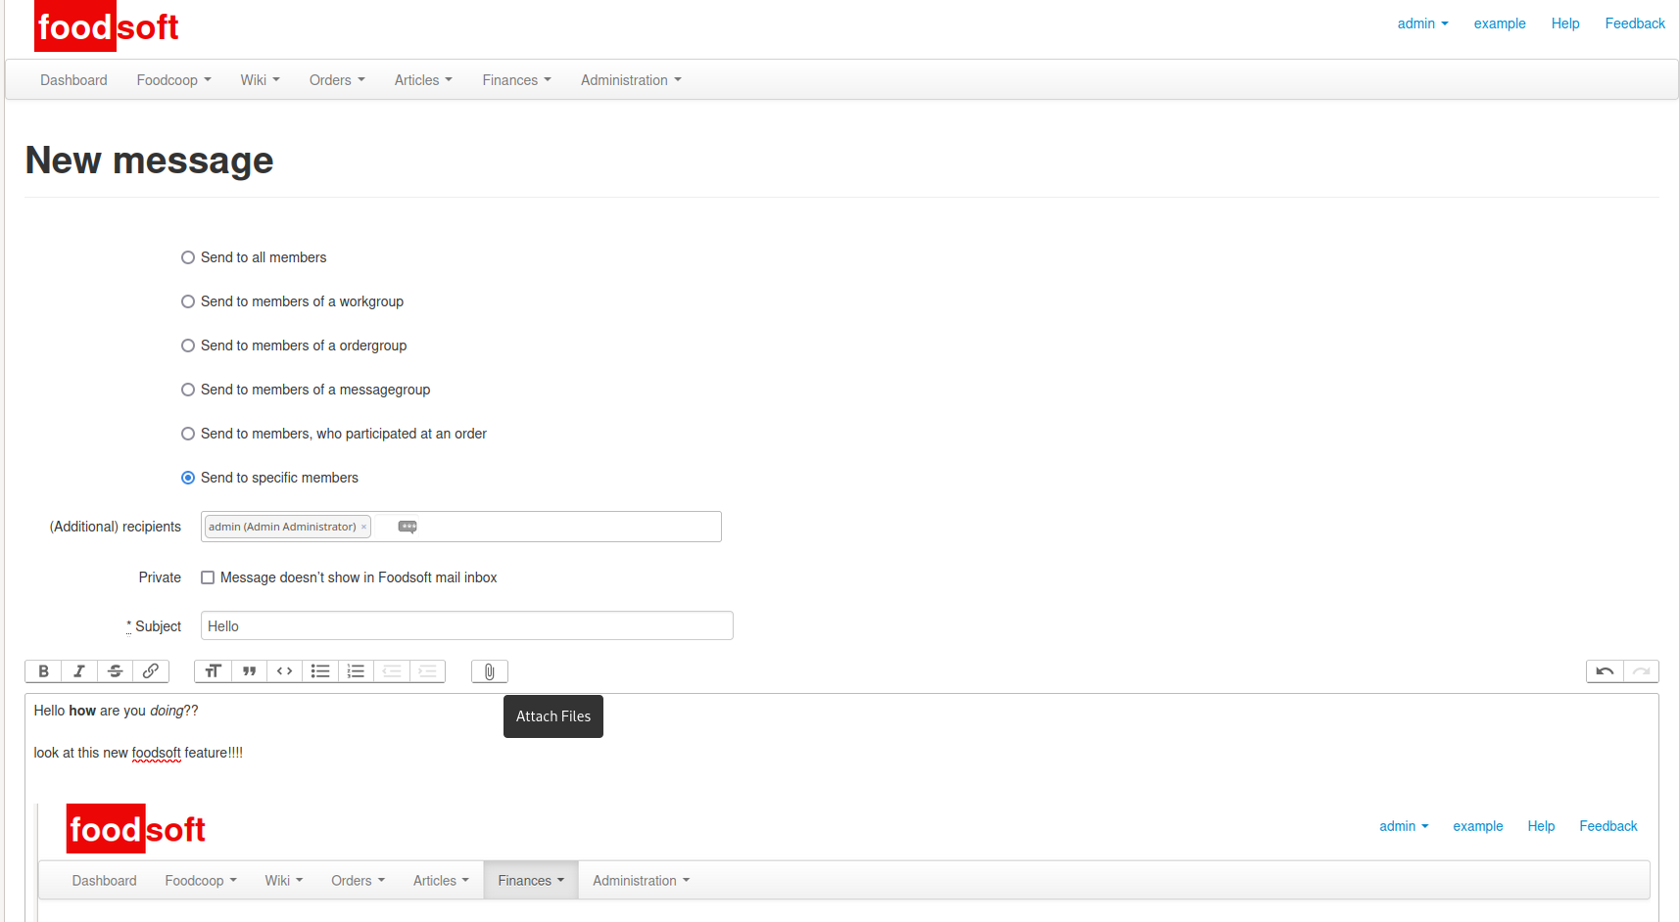Choose 'Send to members of a workgroup'
The height and width of the screenshot is (922, 1679).
tap(188, 301)
